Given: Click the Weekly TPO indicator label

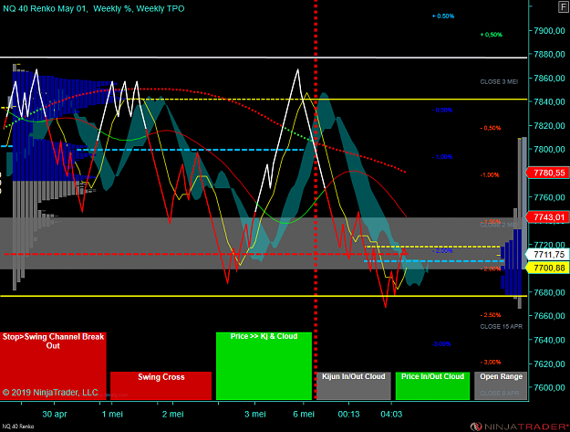Looking at the screenshot, I should coord(161,9).
